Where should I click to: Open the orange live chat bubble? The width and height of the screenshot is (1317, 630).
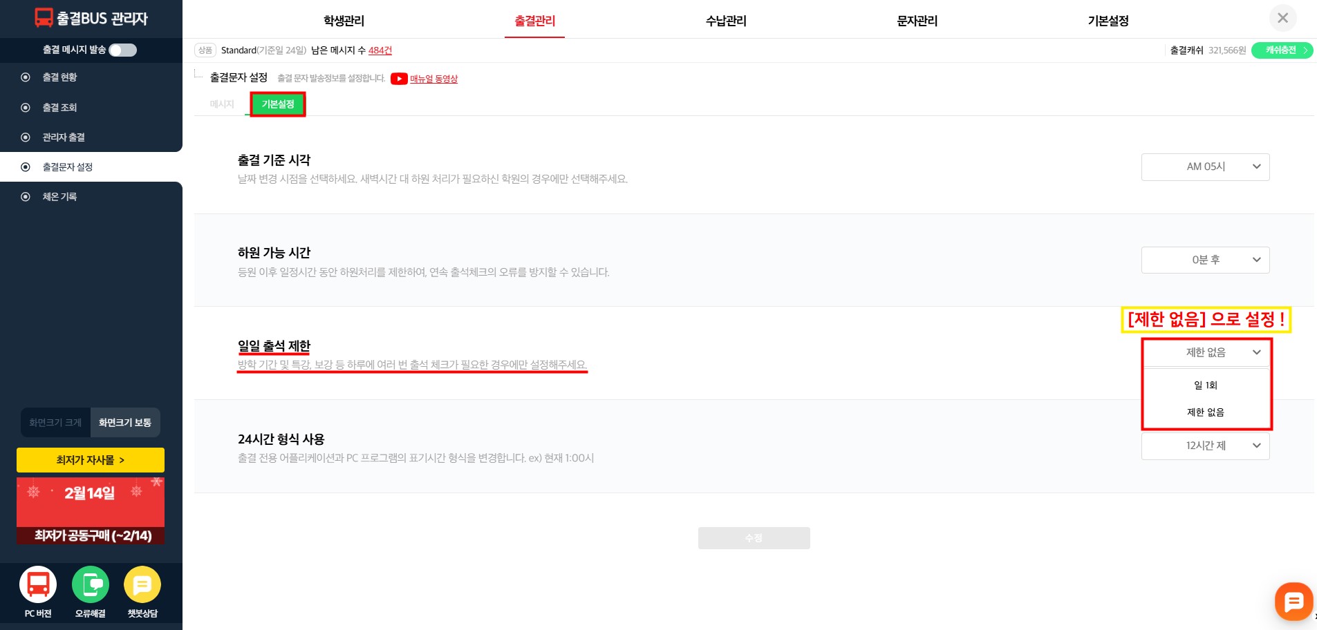tap(1293, 601)
